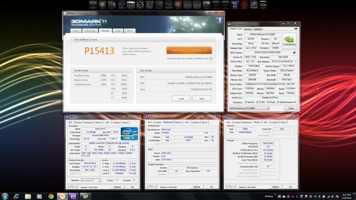Open Internet Explorer from the taskbar
This screenshot has height=200, width=356.
[x=16, y=196]
